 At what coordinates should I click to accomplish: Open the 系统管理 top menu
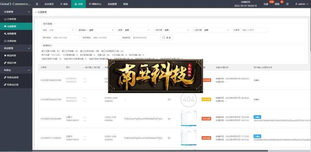(112, 4)
